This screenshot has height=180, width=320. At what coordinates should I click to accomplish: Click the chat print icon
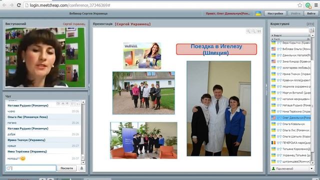tap(63, 103)
